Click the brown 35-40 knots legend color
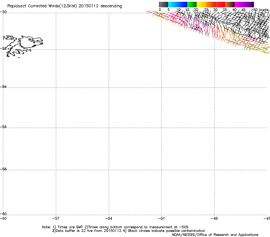The image size is (270, 237). 230,4
